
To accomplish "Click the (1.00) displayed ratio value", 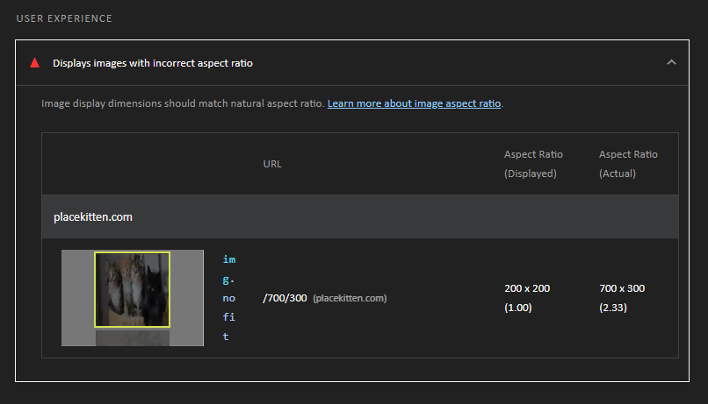I will coord(518,308).
